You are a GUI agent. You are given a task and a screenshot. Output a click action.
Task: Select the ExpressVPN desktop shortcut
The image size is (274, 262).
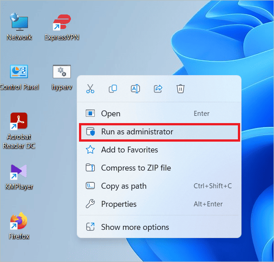tap(62, 27)
